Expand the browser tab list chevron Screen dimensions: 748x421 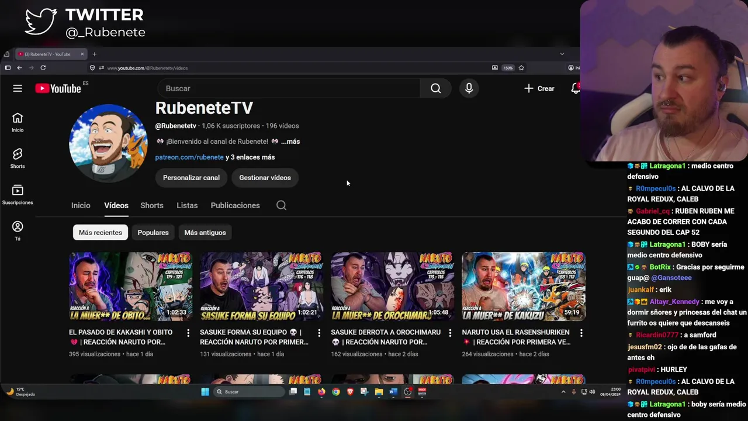pyautogui.click(x=562, y=54)
